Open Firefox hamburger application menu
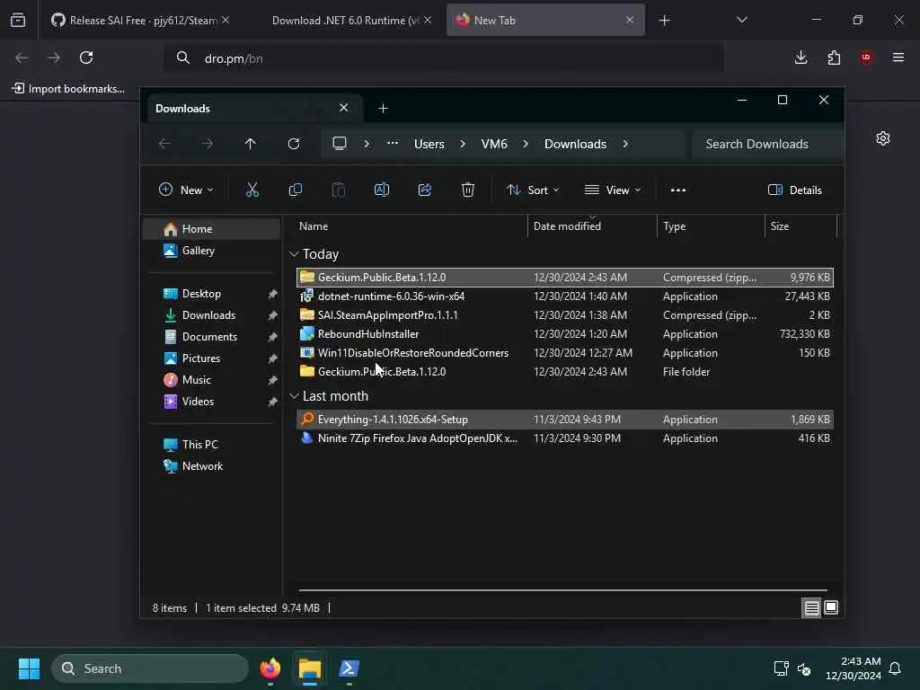This screenshot has width=920, height=690. (898, 57)
